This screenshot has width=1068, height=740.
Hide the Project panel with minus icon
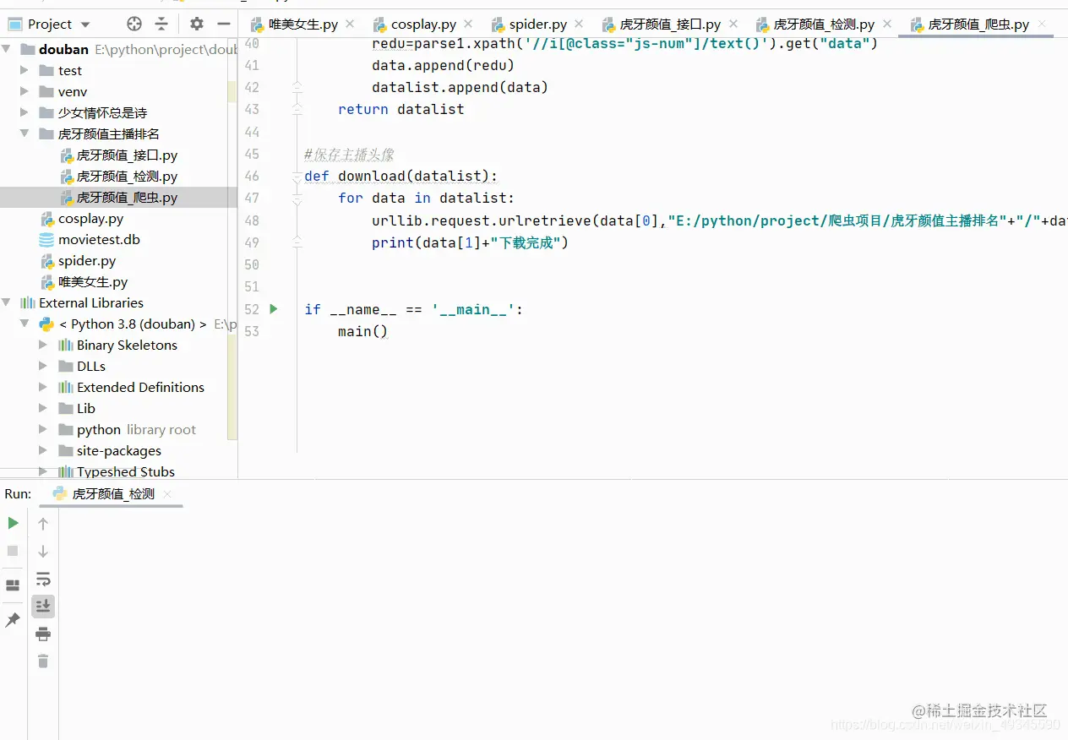(x=224, y=24)
